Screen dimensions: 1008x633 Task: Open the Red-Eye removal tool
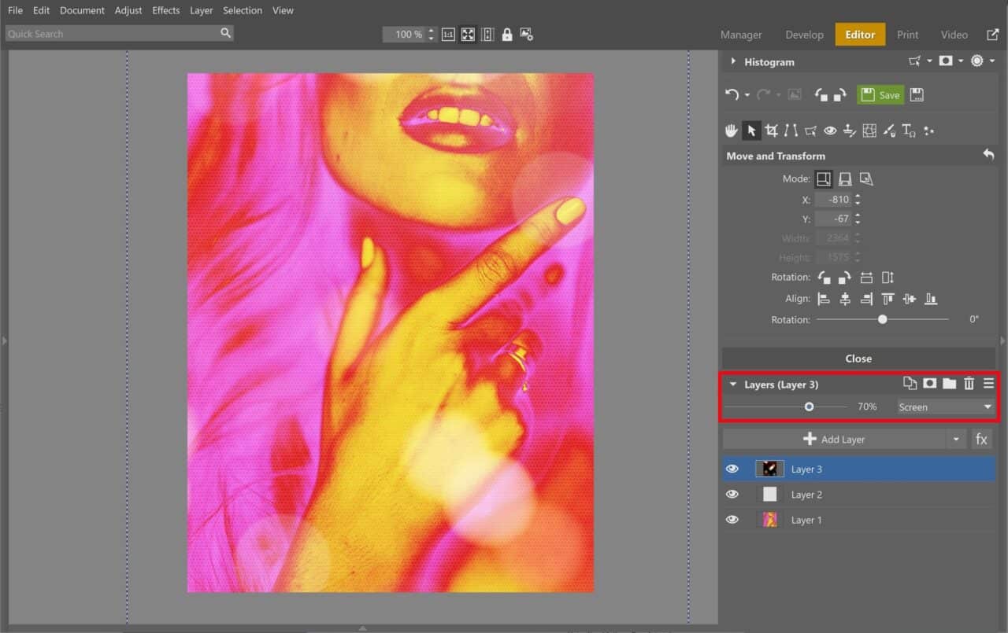coord(830,130)
